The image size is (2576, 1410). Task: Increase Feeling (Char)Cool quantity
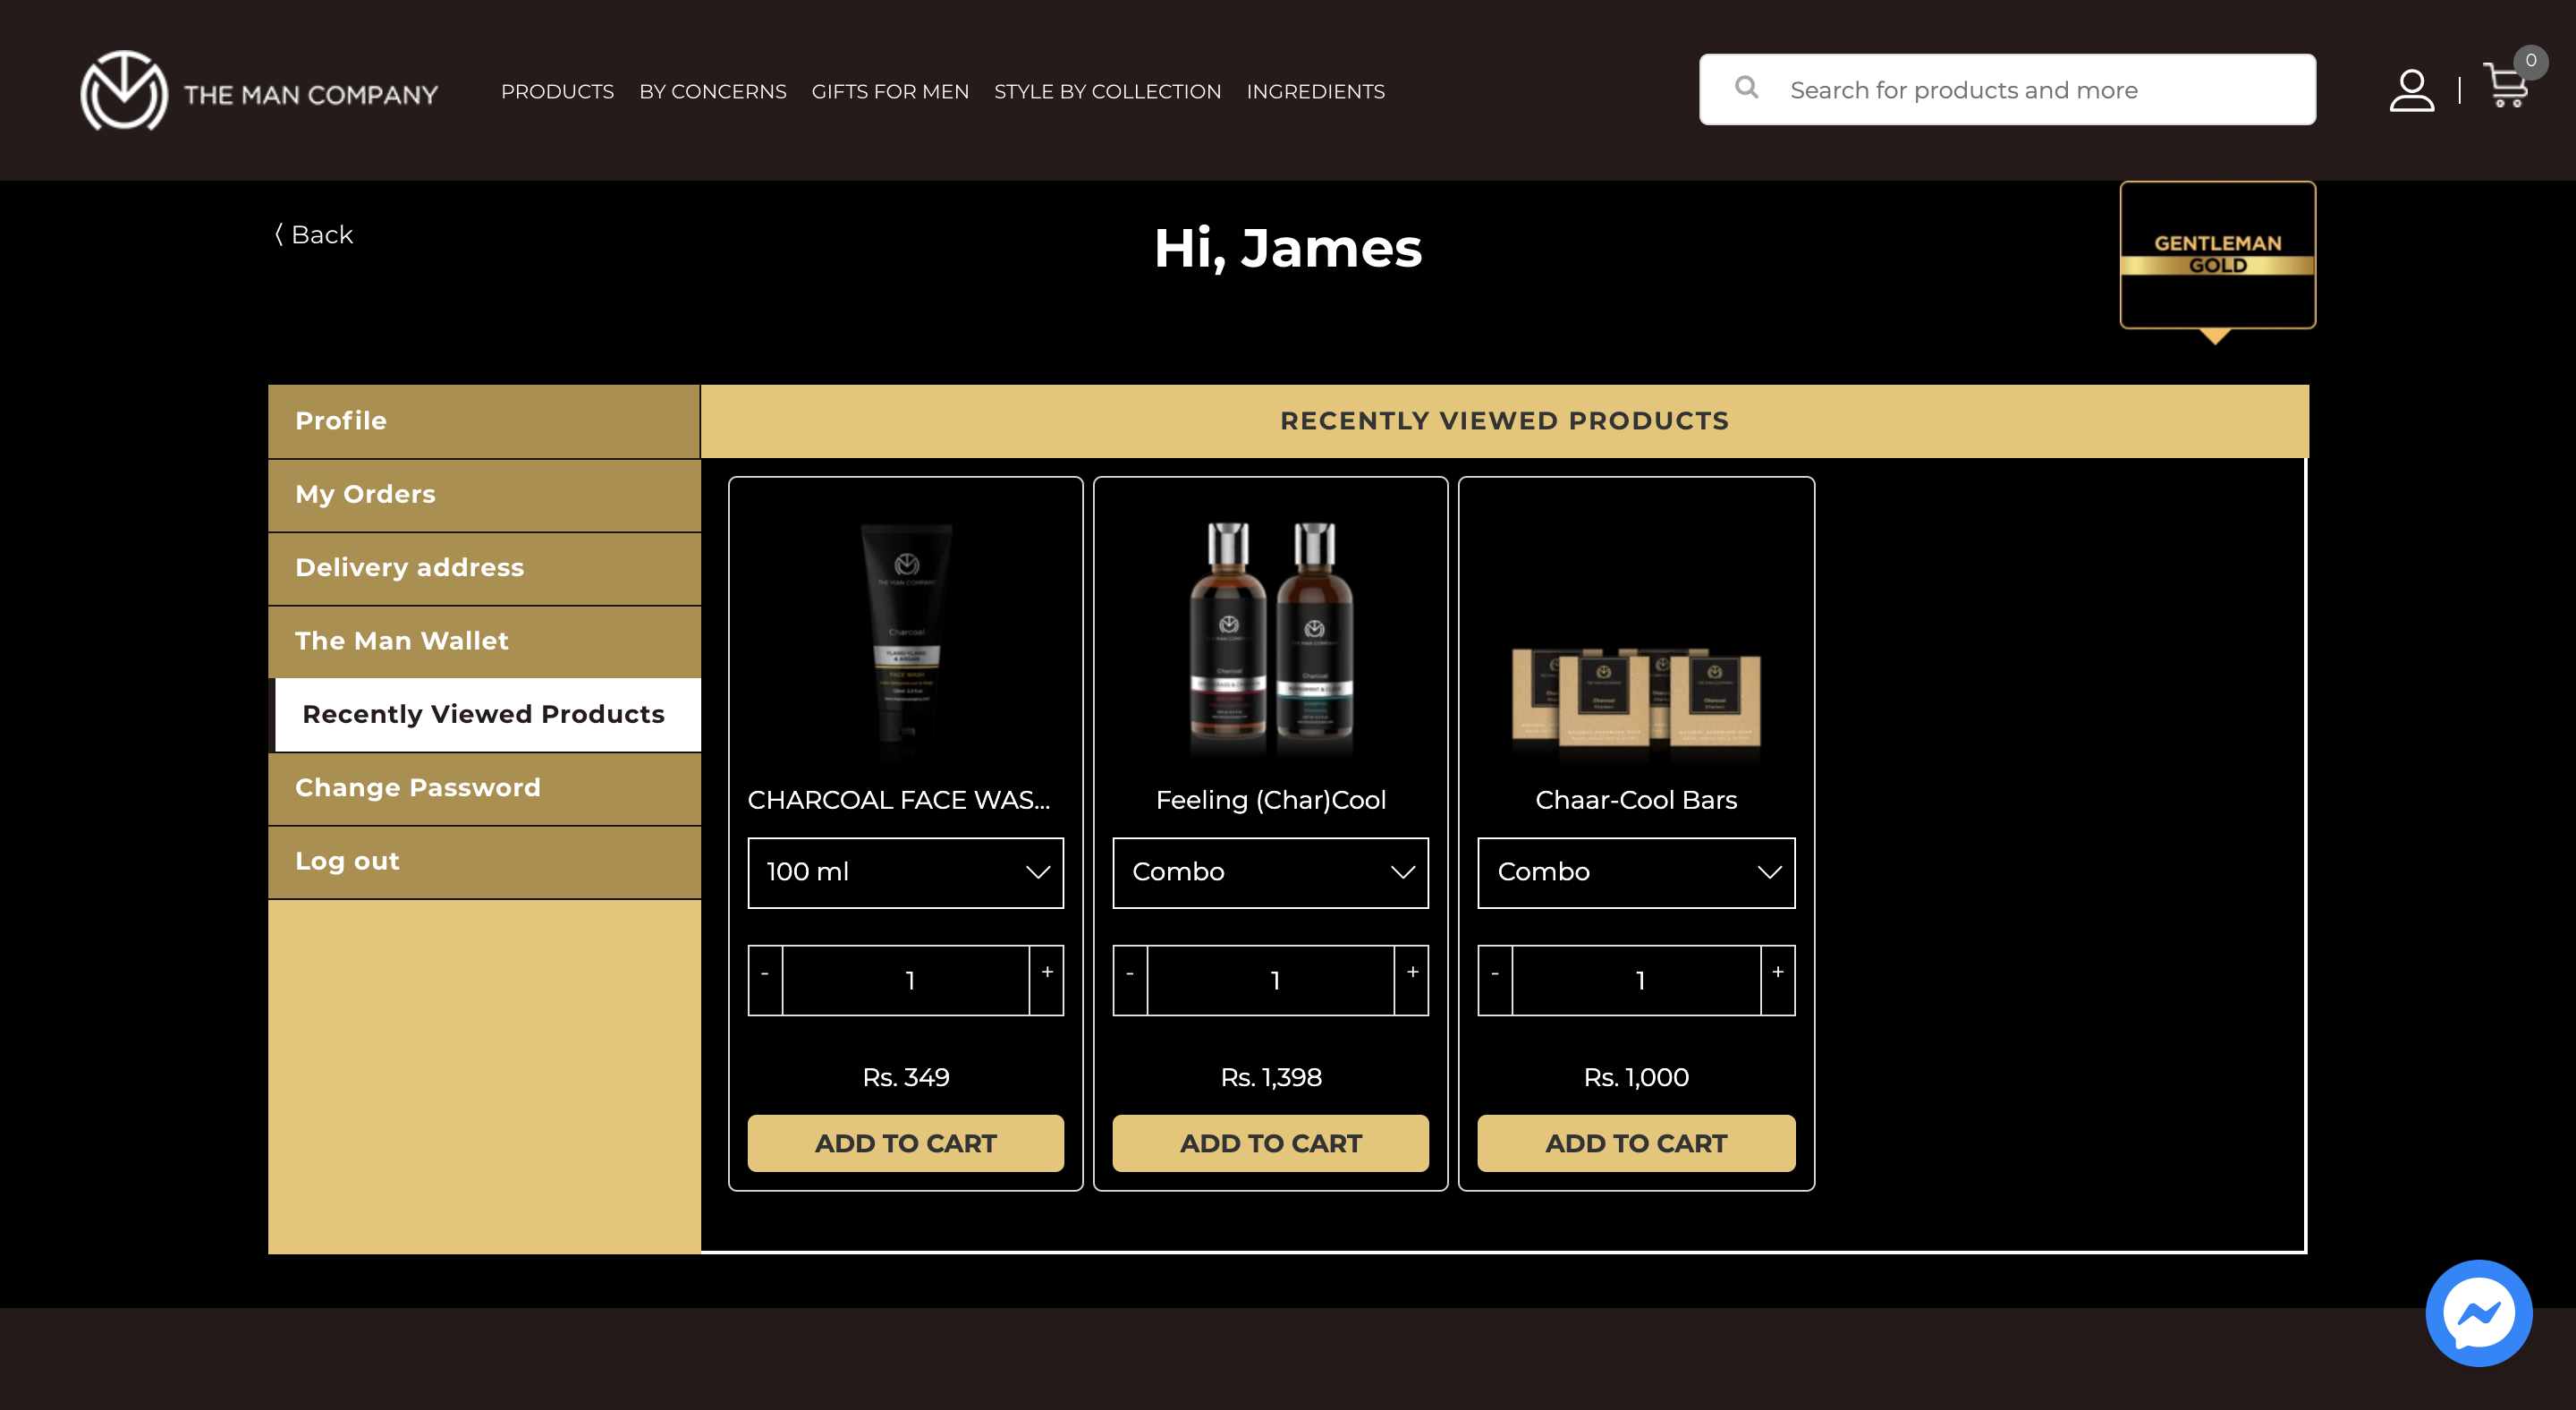pos(1412,980)
